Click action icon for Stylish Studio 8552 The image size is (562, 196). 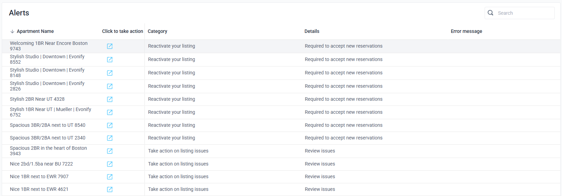coord(110,60)
